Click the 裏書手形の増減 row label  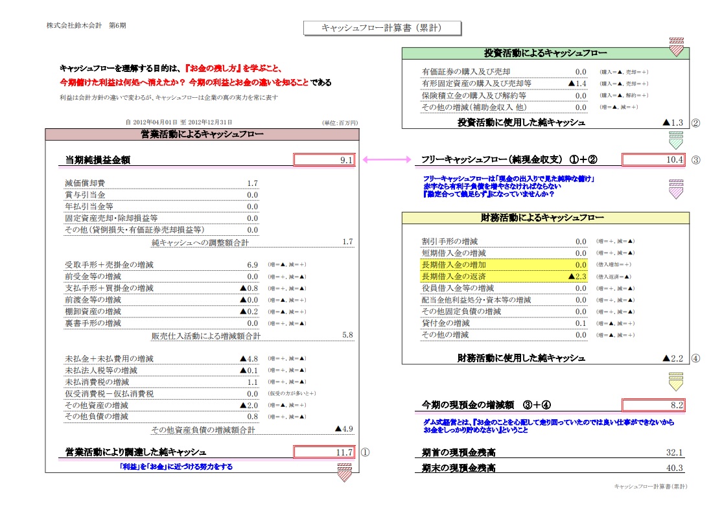click(x=93, y=323)
